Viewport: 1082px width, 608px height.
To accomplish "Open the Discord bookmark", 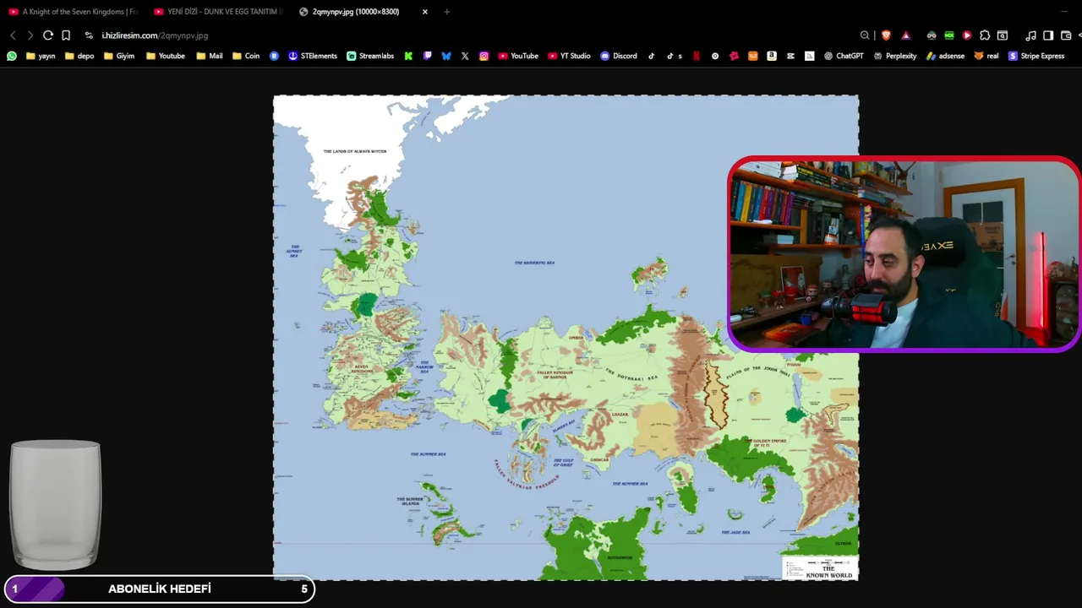I will pos(619,56).
